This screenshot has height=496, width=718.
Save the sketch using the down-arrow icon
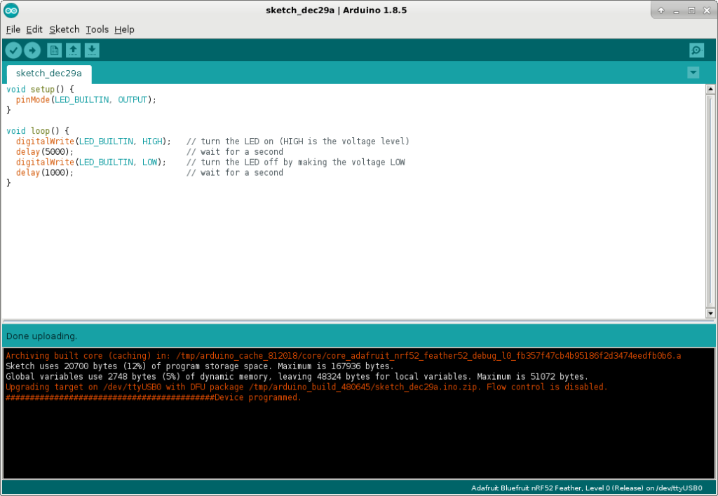(x=92, y=50)
